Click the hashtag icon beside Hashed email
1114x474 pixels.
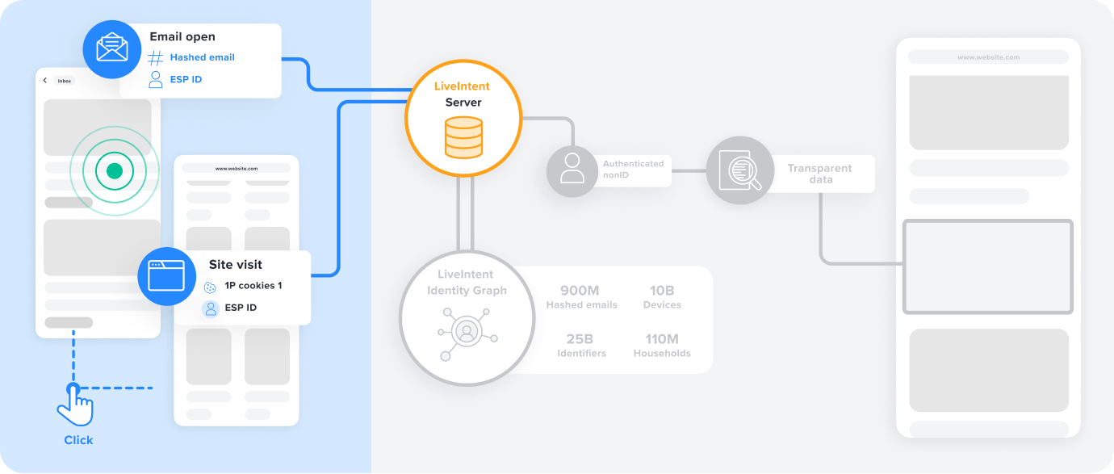(156, 58)
